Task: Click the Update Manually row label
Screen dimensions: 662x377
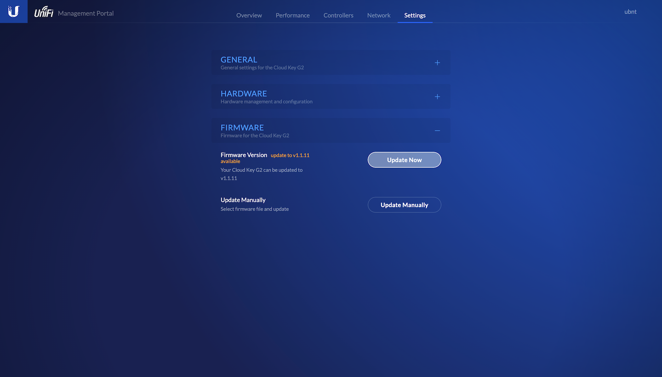Action: click(243, 200)
